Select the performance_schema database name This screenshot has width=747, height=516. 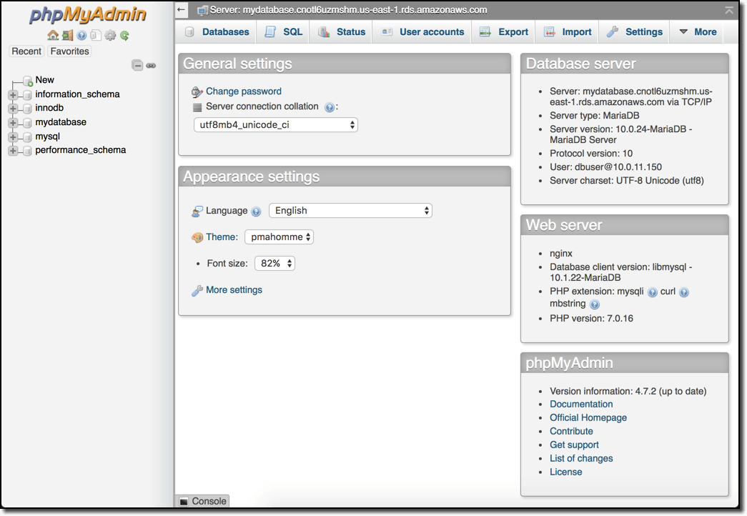click(x=81, y=149)
